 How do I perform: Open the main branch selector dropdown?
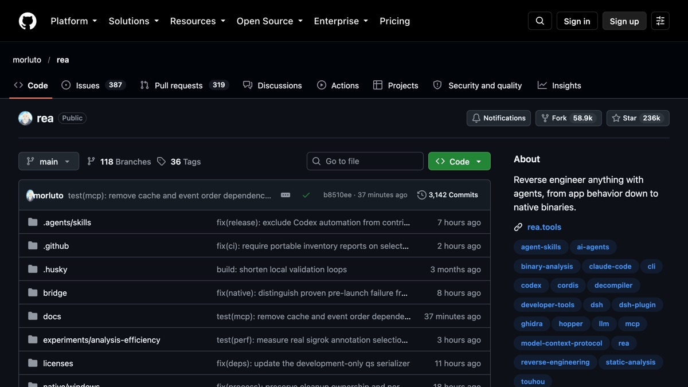49,162
